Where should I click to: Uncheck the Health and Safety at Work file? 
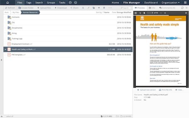pos(5,49)
